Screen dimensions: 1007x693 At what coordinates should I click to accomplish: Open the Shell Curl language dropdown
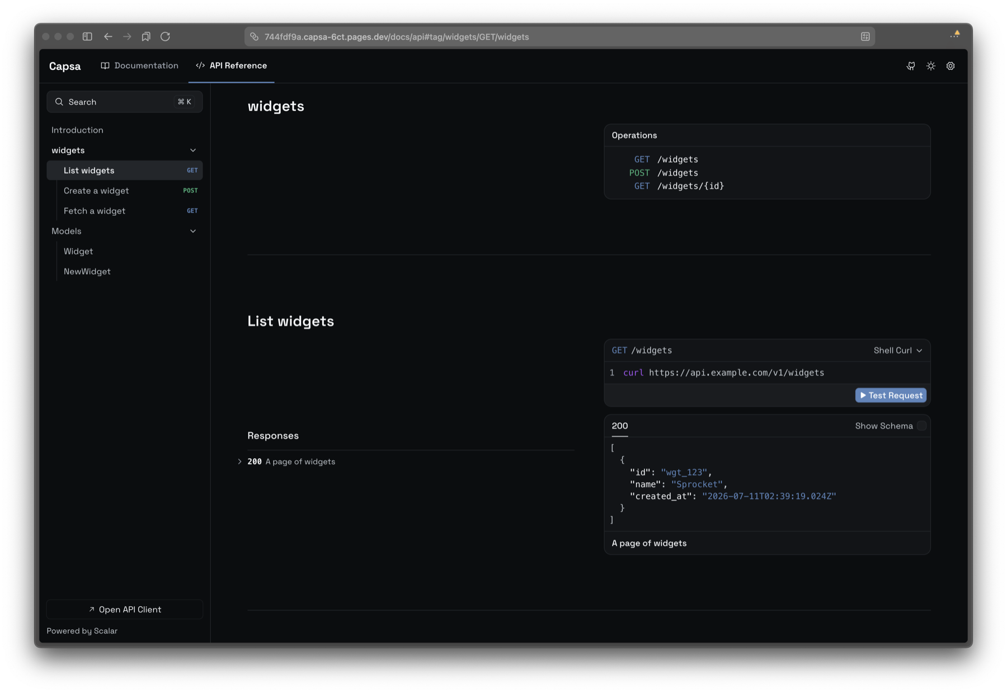click(x=898, y=350)
